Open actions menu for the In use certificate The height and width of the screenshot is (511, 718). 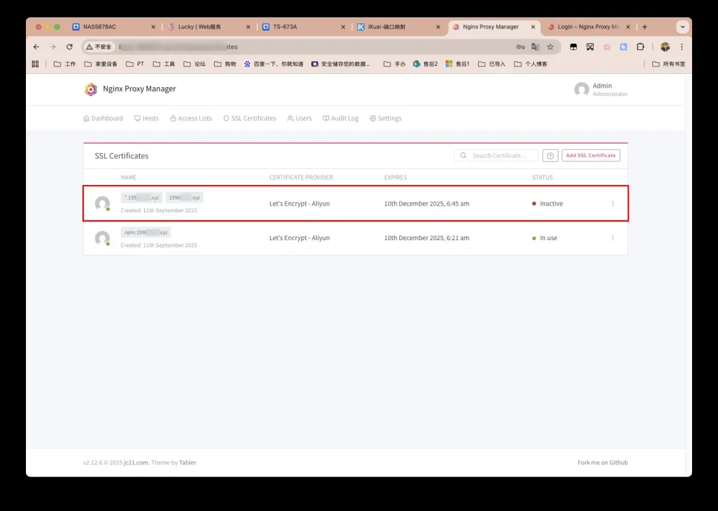coord(612,238)
